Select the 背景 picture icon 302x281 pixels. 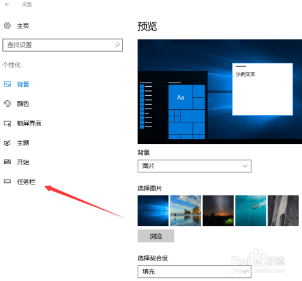7,84
